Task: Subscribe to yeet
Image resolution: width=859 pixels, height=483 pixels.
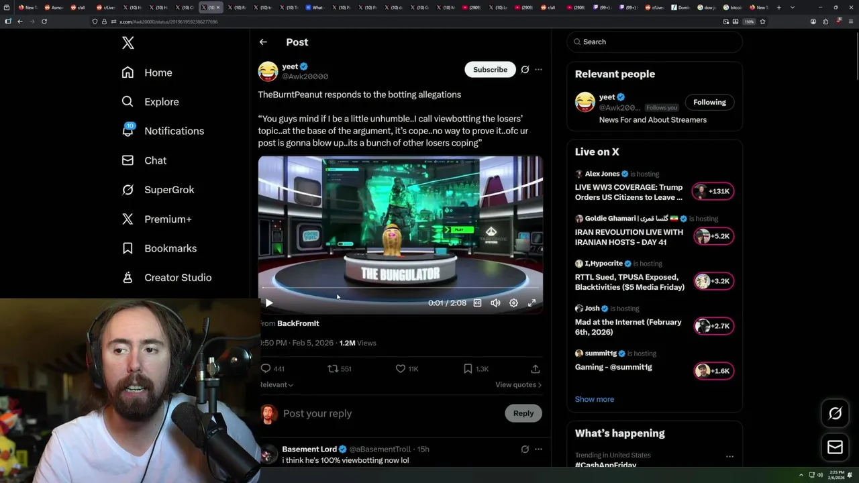Action: click(x=490, y=70)
